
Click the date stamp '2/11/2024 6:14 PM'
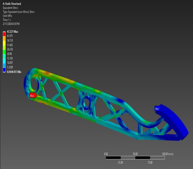pos(11,24)
